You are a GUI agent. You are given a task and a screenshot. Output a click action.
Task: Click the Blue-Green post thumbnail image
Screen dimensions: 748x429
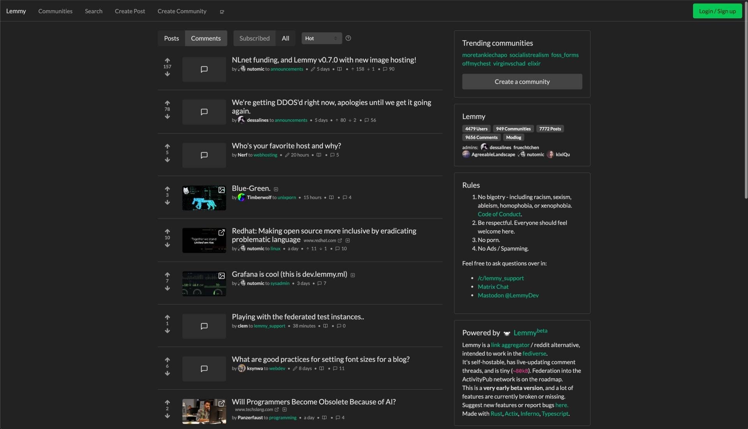(x=204, y=197)
